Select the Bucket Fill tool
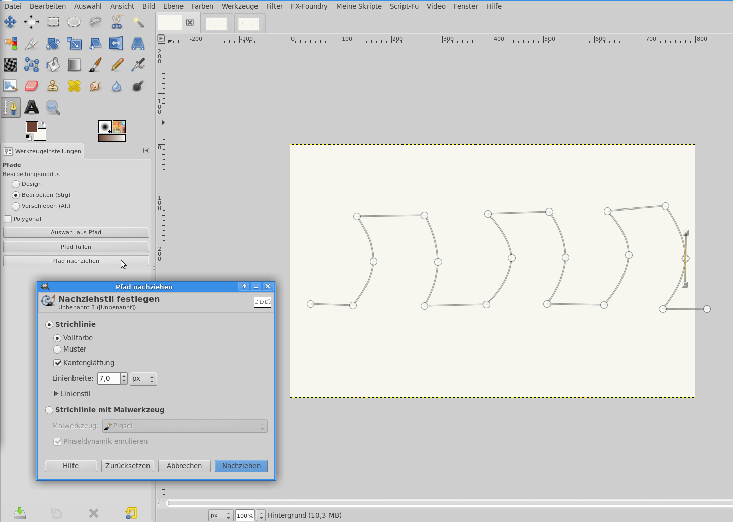 (53, 64)
